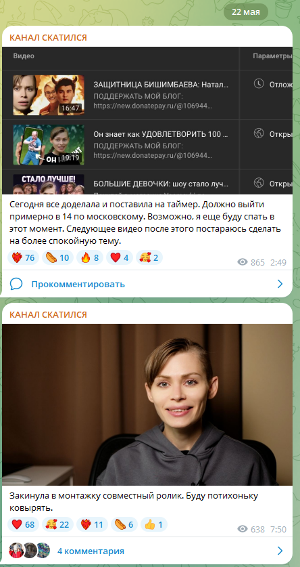Open the second post's КАНАЛ СКАТИЛСЯ channel name
This screenshot has height=567, width=300.
pyautogui.click(x=49, y=314)
